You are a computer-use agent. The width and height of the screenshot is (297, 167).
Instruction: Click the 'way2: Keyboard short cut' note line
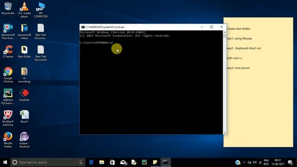(244, 48)
